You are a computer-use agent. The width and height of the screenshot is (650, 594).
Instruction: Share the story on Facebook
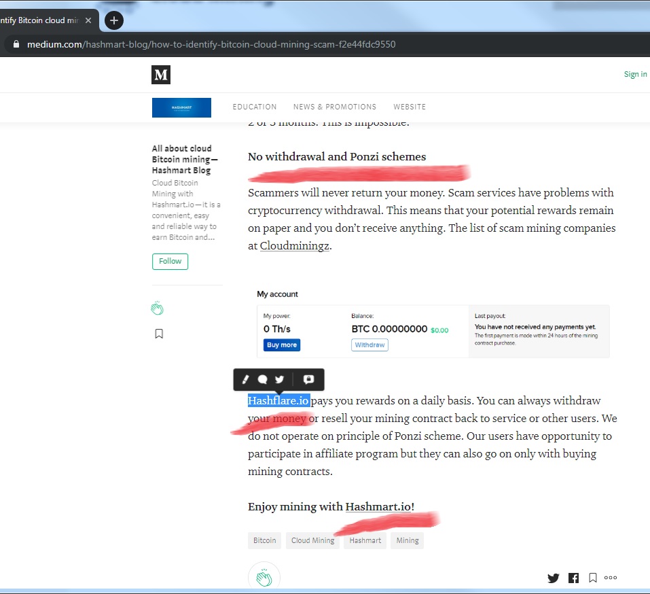tap(574, 578)
